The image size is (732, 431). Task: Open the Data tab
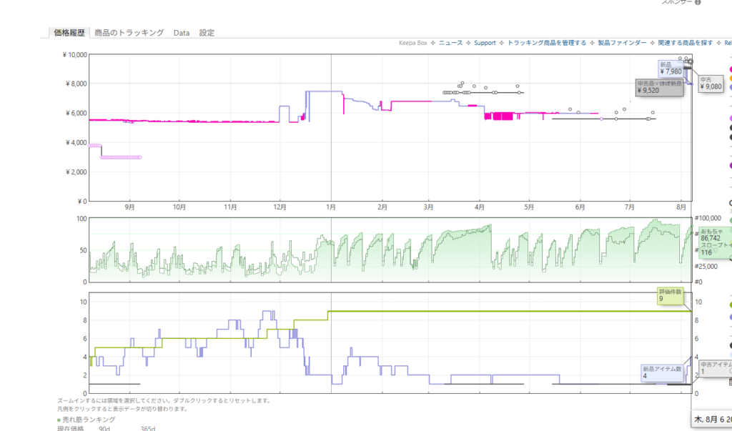tap(182, 33)
